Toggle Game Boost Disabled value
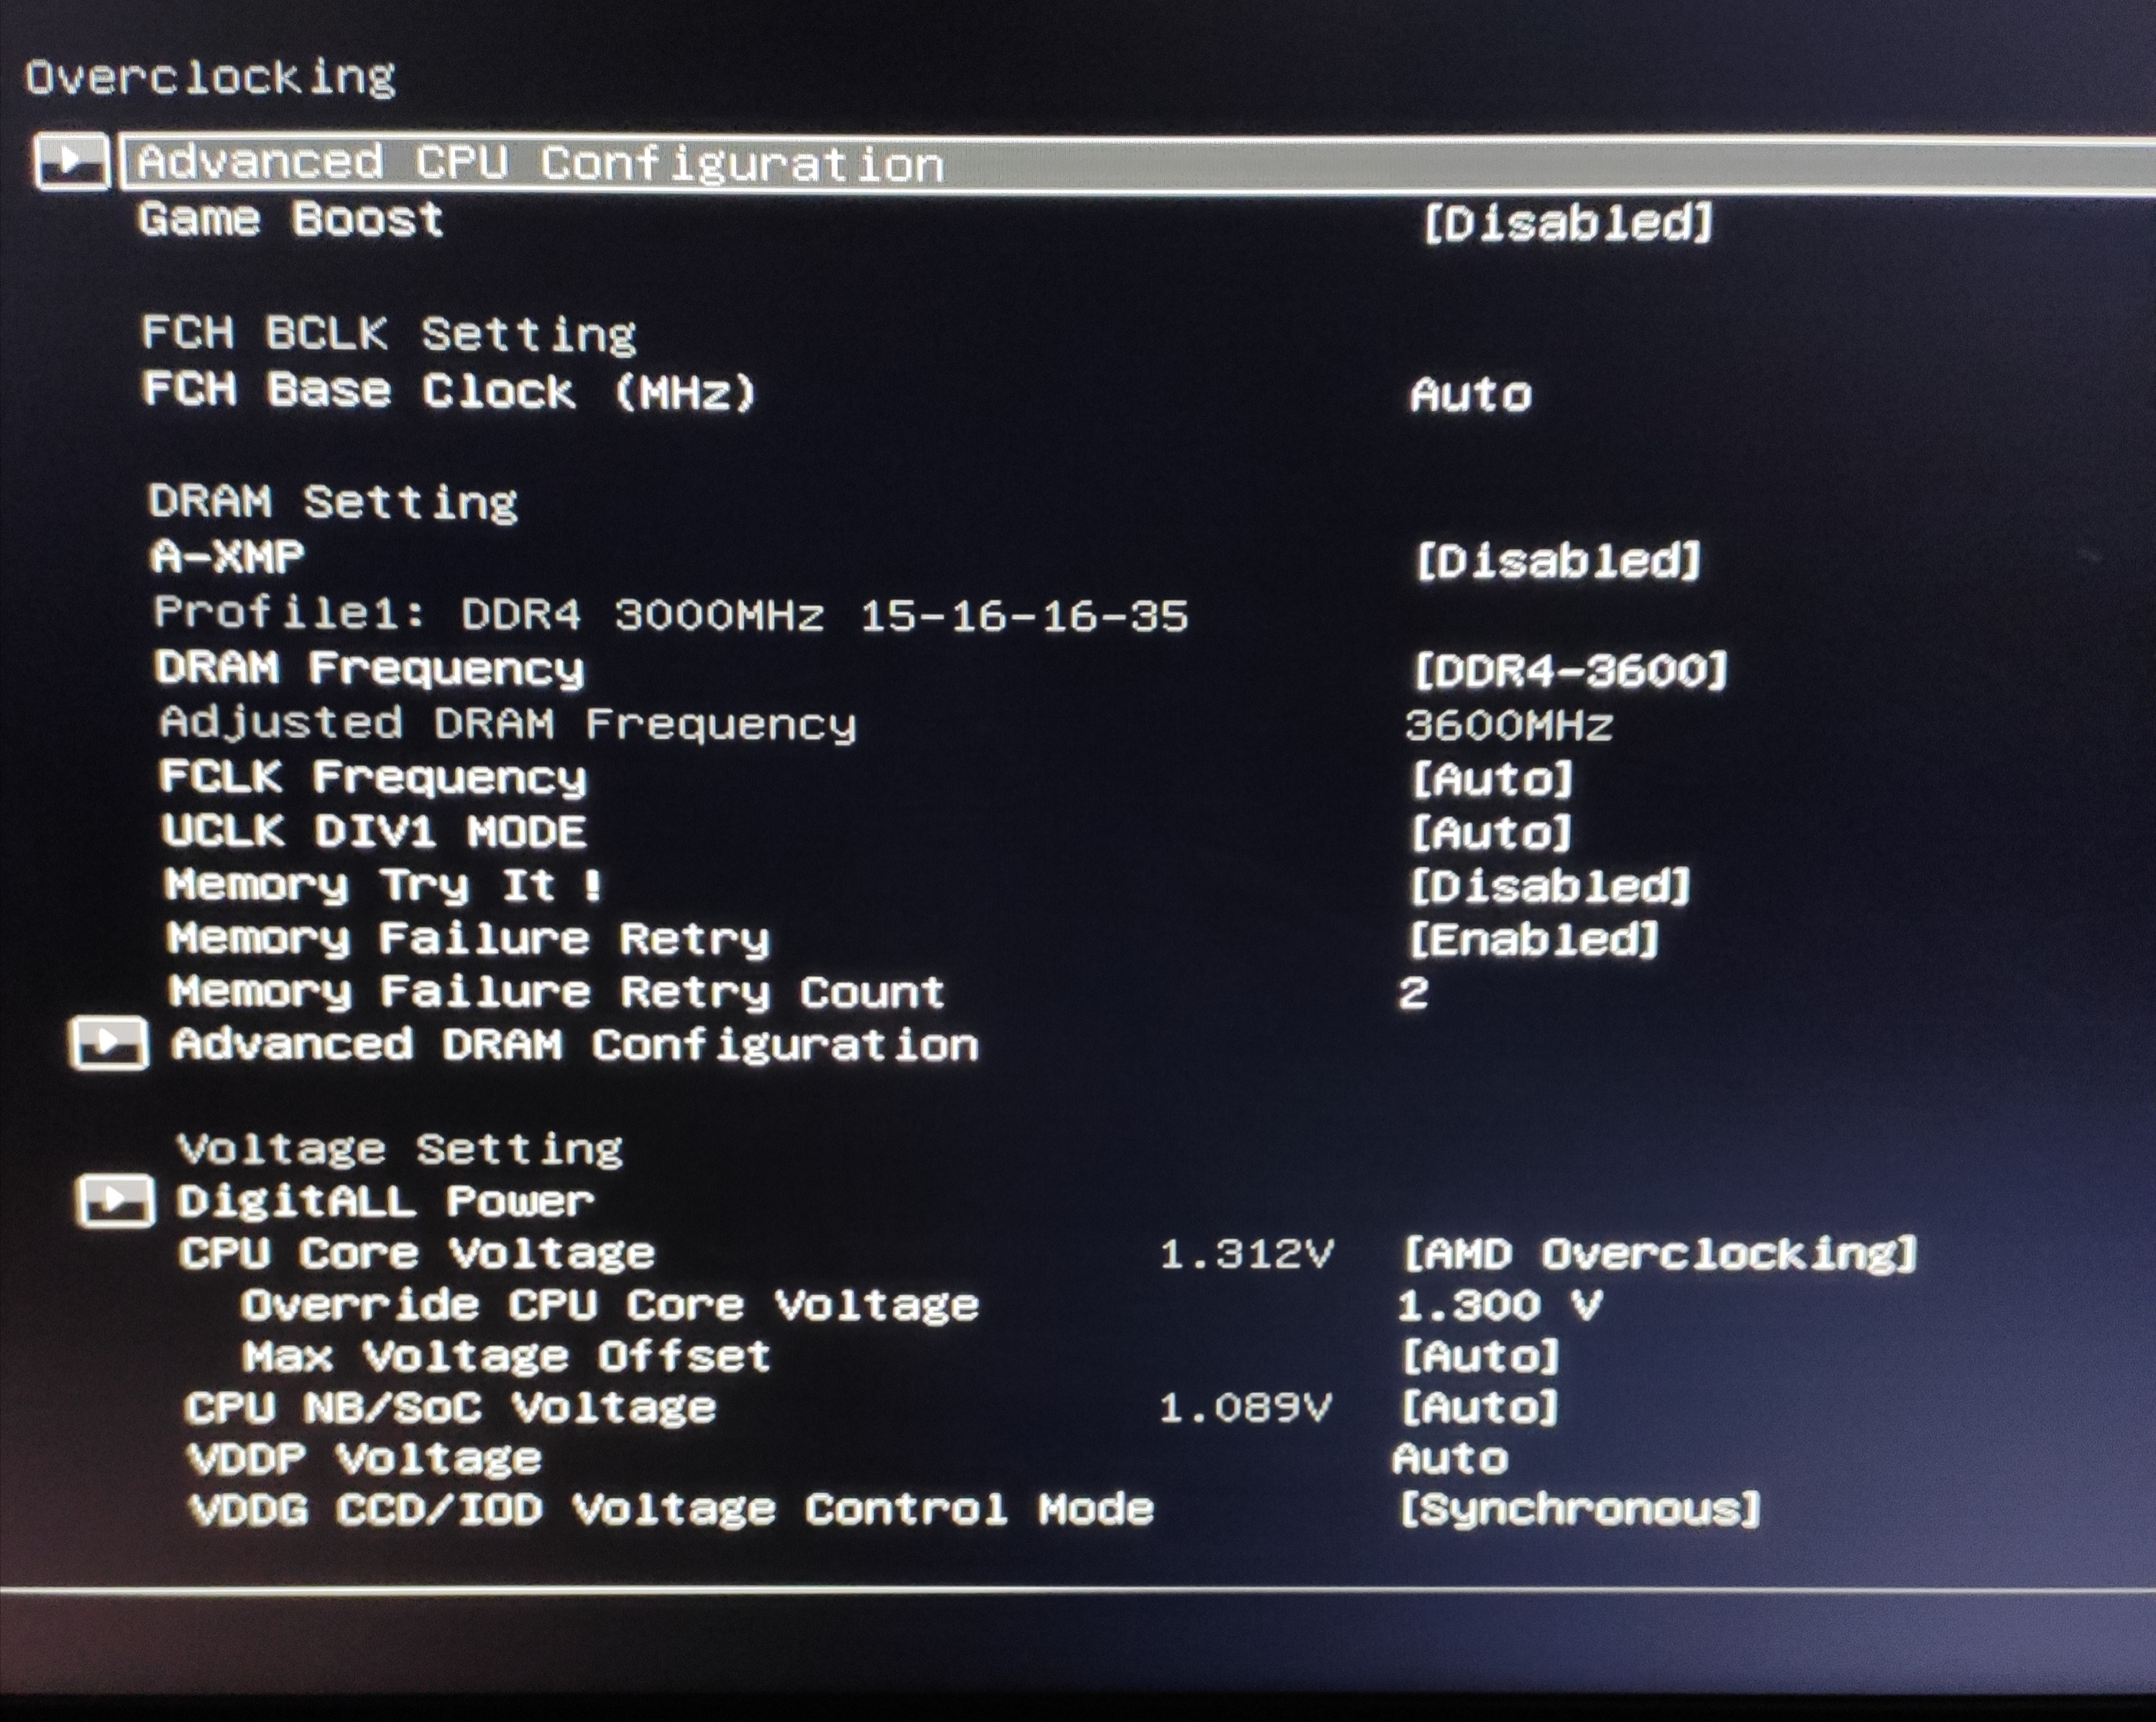The image size is (2156, 1722). (1567, 223)
